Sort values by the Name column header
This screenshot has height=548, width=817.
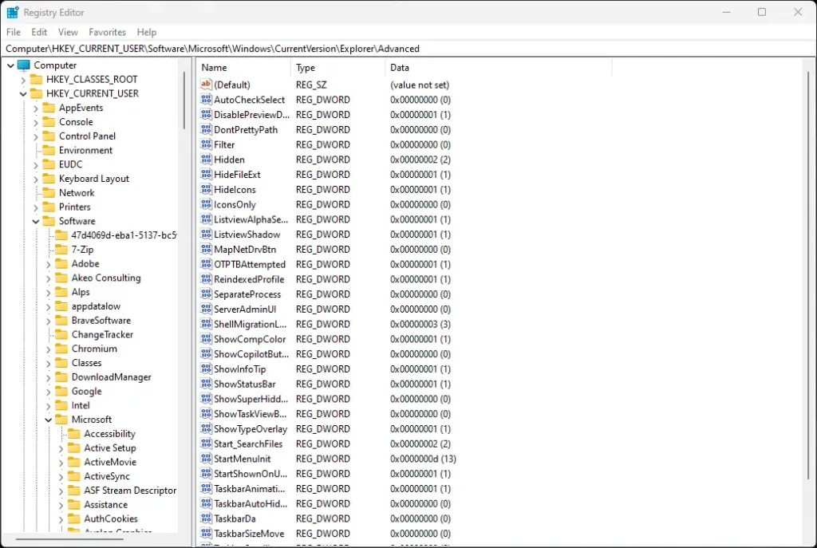pyautogui.click(x=244, y=68)
